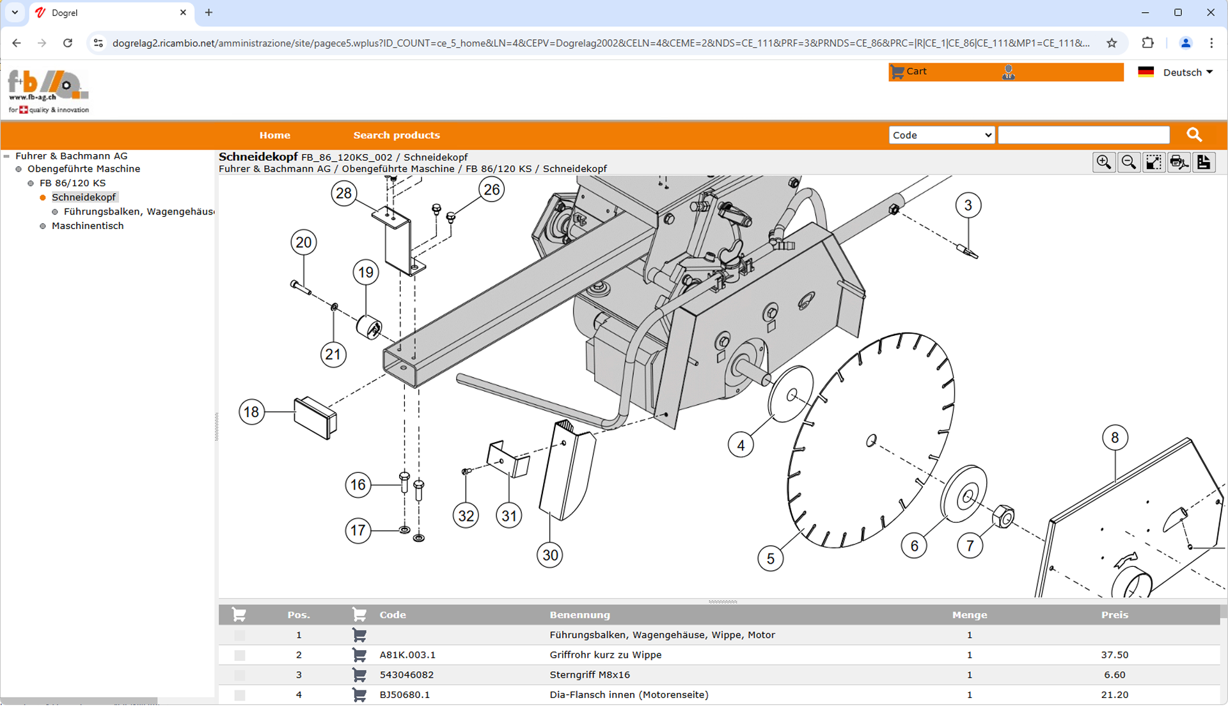1228x707 pixels.
Task: Open the parts list document icon
Action: (1204, 163)
